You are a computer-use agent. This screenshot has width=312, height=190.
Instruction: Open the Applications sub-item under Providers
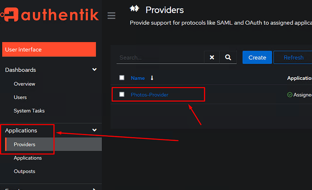pos(28,158)
